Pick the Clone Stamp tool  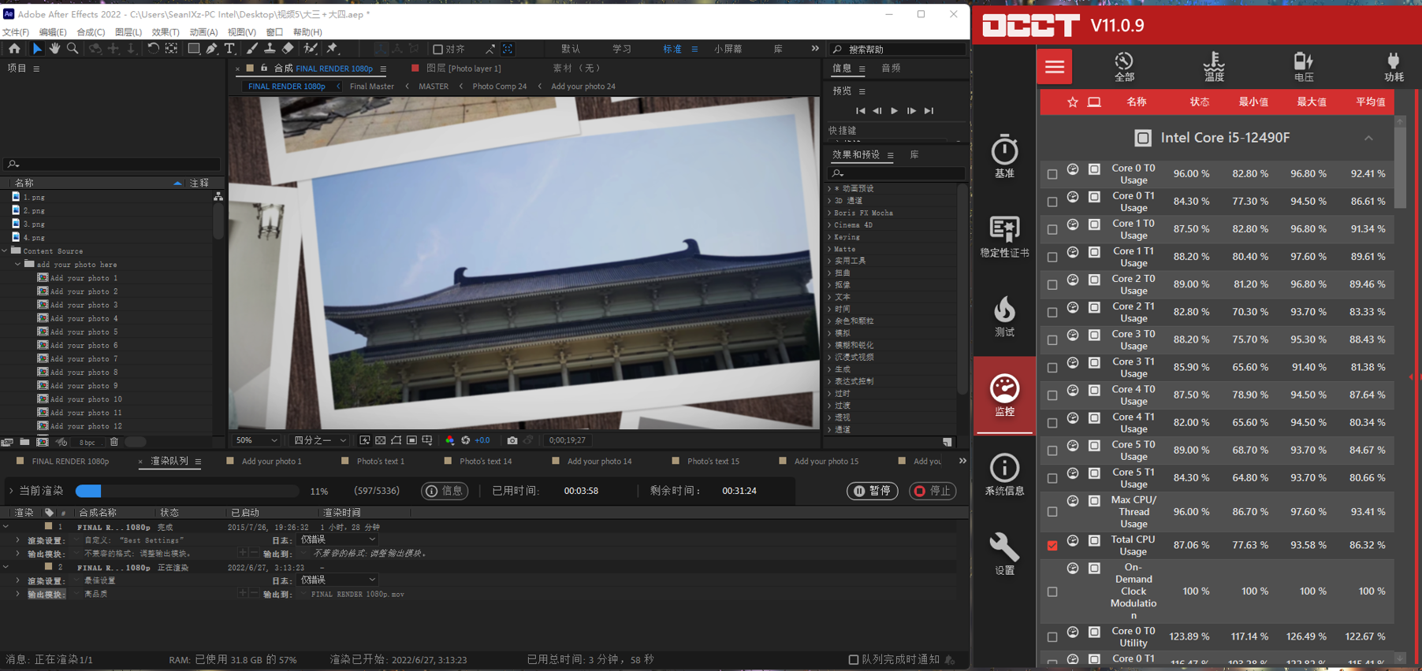270,49
